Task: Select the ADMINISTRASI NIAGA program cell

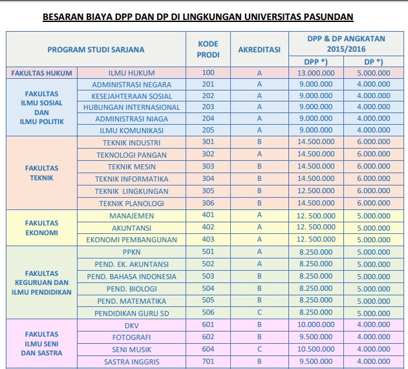Action: click(131, 119)
